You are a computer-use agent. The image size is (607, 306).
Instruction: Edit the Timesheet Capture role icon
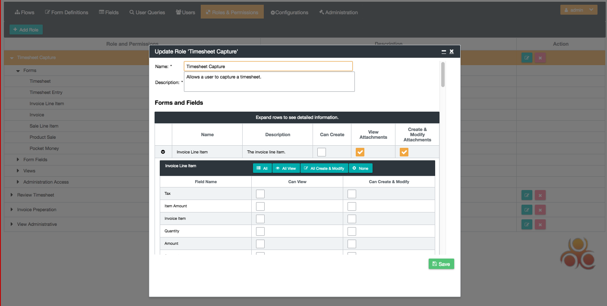(527, 58)
